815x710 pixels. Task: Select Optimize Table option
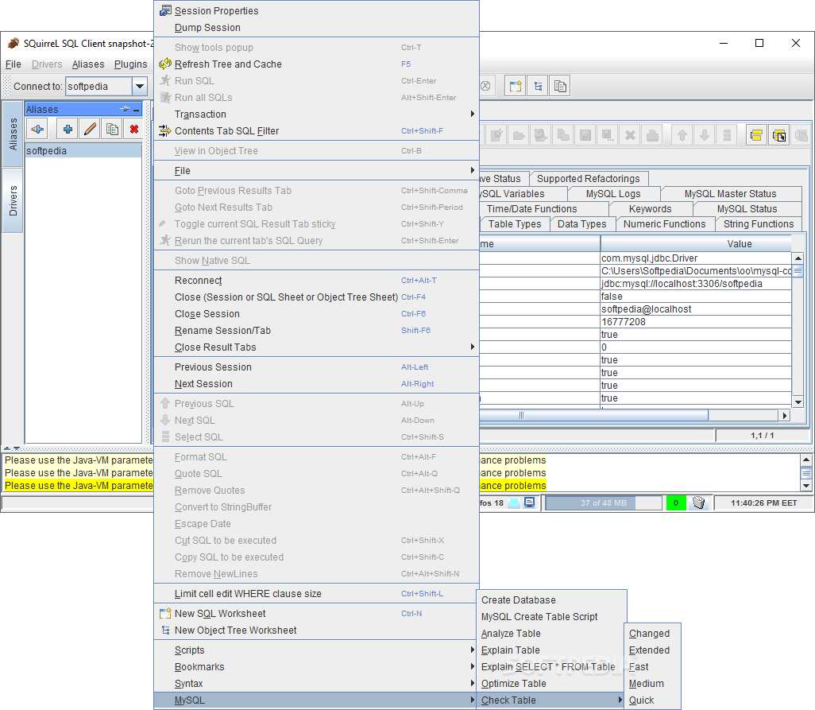[x=551, y=684]
